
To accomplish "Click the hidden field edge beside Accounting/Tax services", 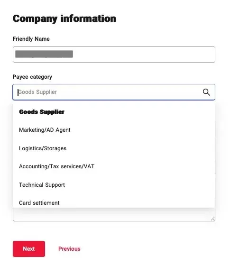I will pyautogui.click(x=215, y=167).
